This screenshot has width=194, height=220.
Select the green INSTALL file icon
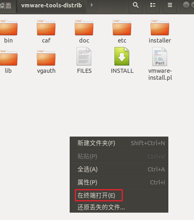[x=122, y=56]
